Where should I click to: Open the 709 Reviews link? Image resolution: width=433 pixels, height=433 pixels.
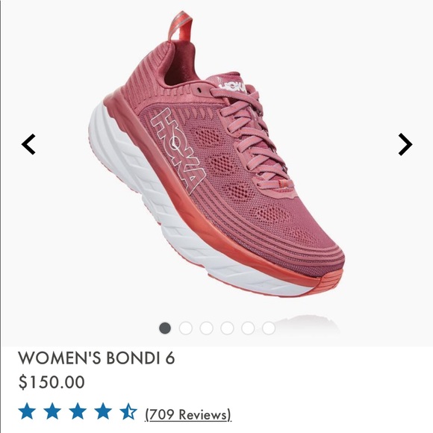click(188, 414)
